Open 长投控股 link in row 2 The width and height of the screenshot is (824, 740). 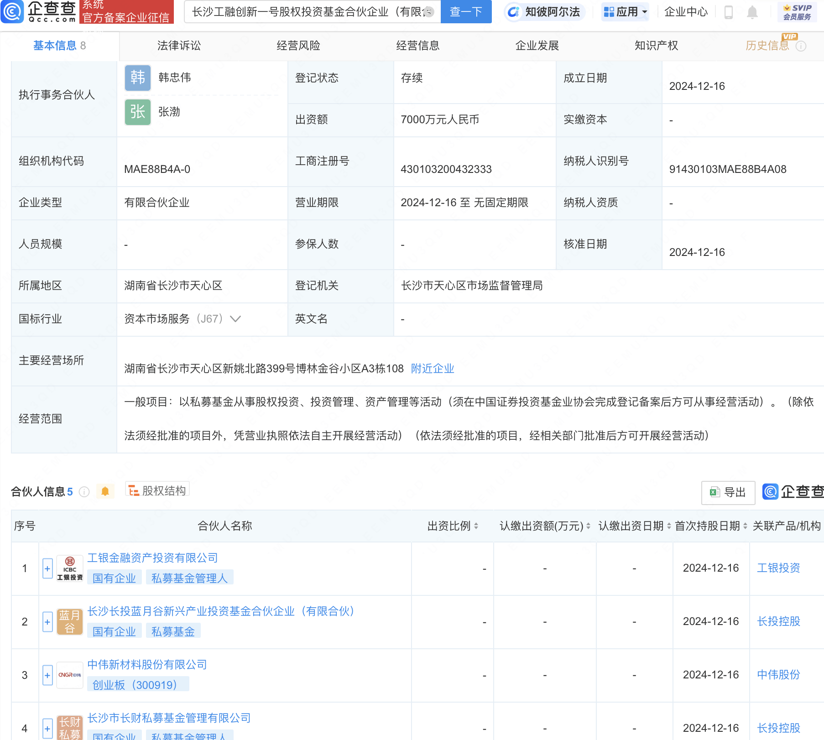tap(778, 621)
